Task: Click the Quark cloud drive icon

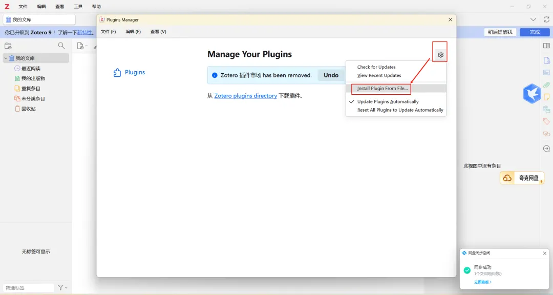Action: [x=507, y=178]
